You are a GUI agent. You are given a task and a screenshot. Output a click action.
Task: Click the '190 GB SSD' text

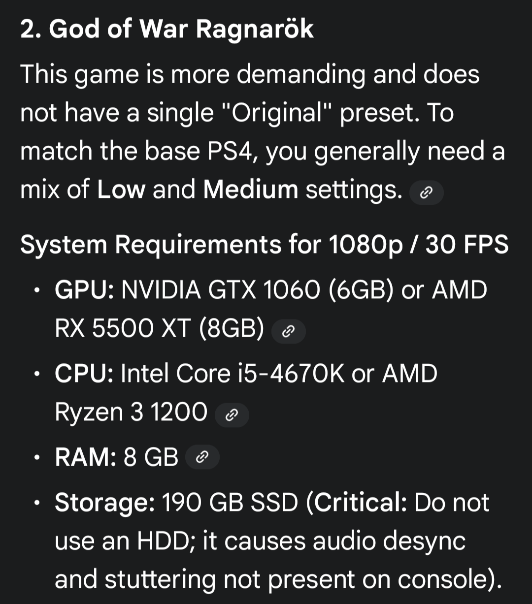point(230,503)
